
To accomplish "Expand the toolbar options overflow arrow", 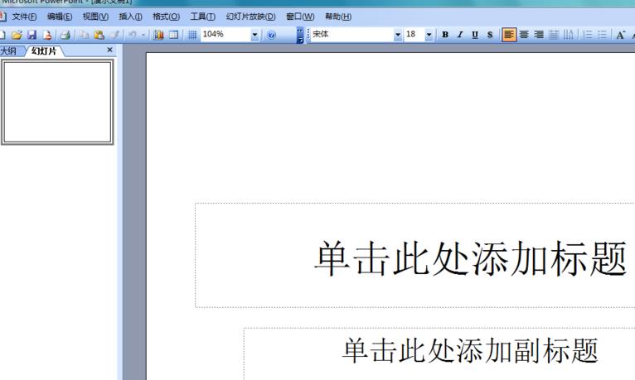I will tap(300, 35).
